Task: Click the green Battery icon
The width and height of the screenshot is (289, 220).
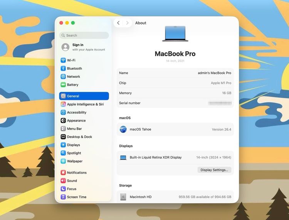Action: (63, 85)
